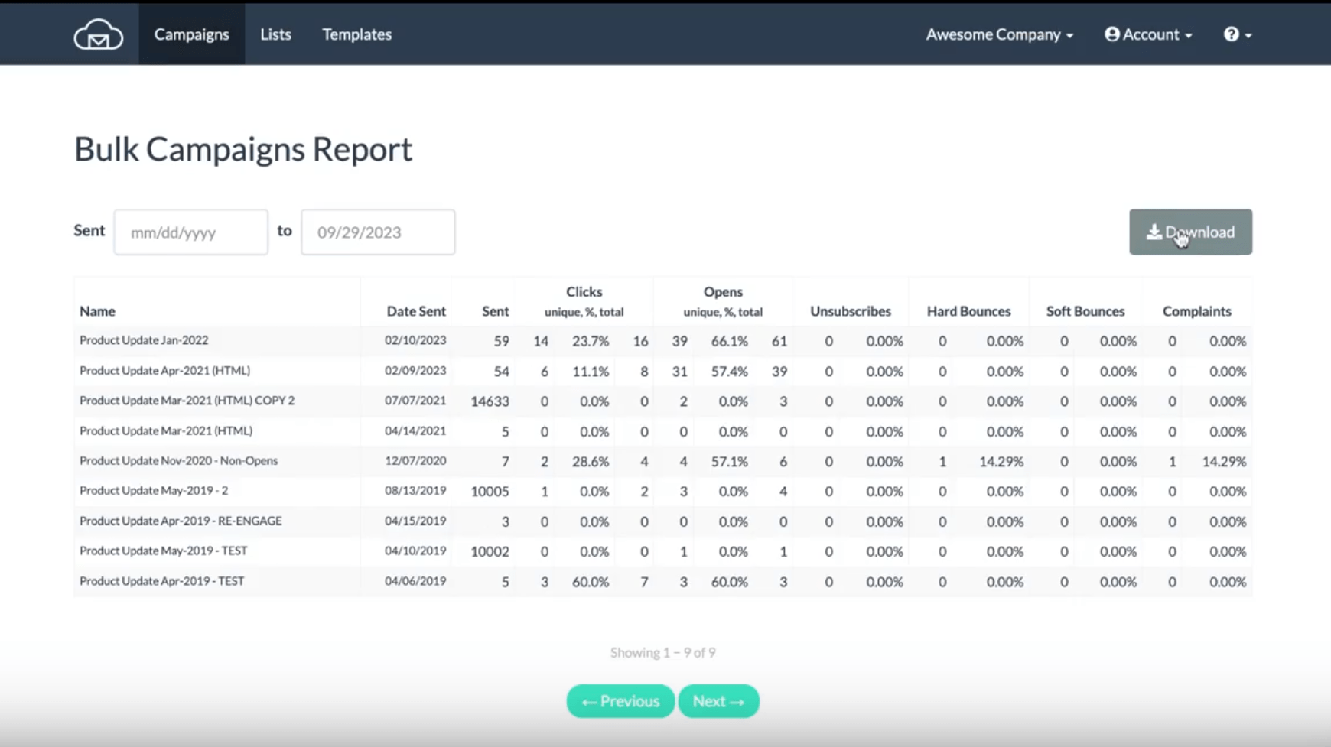Open the help dropdown chevron
Screen dimensions: 1331x747
(1247, 35)
